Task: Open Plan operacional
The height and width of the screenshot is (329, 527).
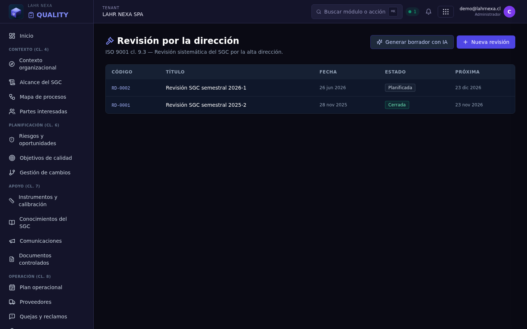Action: click(46, 287)
